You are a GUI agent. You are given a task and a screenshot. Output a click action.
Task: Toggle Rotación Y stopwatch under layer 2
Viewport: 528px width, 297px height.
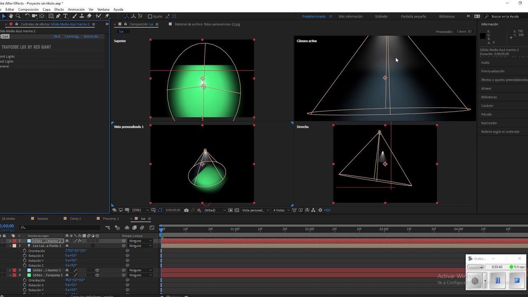[x=25, y=261]
